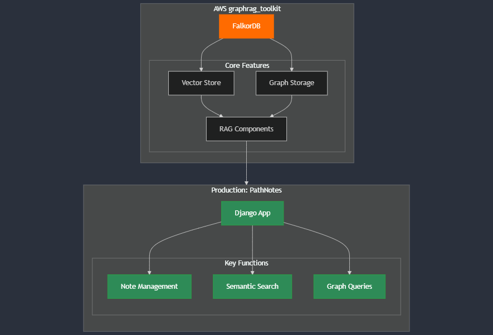
Task: Click the Key Functions title text
Action: coord(246,263)
